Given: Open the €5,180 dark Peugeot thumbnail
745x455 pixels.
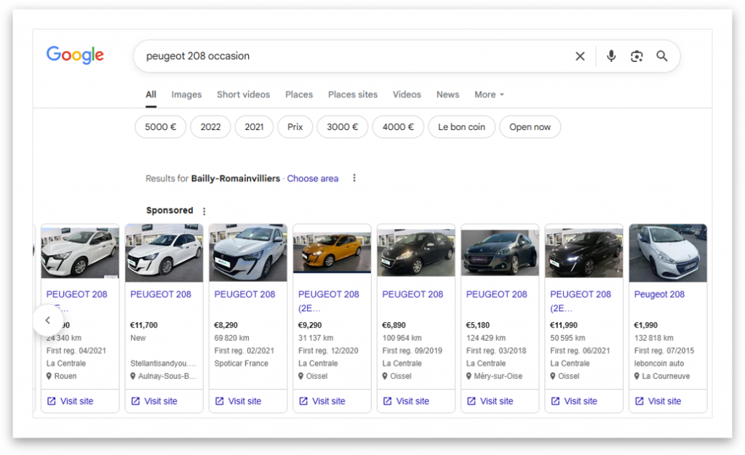Looking at the screenshot, I should 500,253.
